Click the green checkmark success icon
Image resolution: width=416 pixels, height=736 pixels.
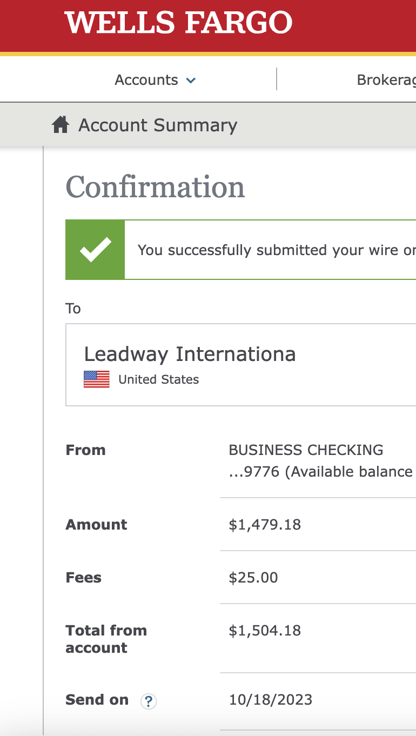pos(95,250)
